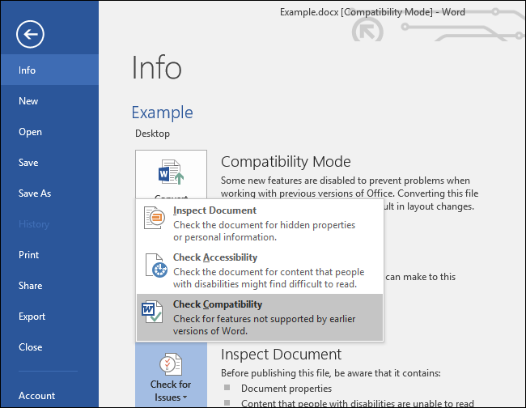Click Save in the left sidebar
The image size is (526, 408).
tap(28, 163)
